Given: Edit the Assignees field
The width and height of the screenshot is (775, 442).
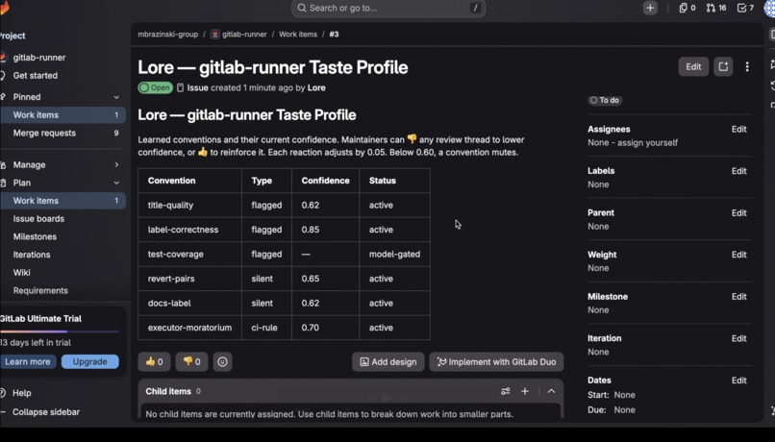Looking at the screenshot, I should coord(738,129).
